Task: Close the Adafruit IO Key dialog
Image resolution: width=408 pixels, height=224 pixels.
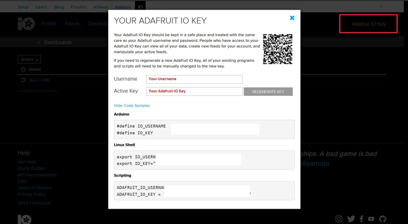Action: (292, 18)
